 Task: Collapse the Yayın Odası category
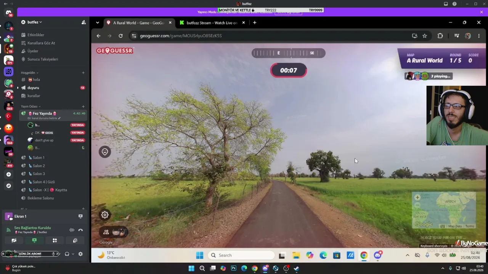30,107
